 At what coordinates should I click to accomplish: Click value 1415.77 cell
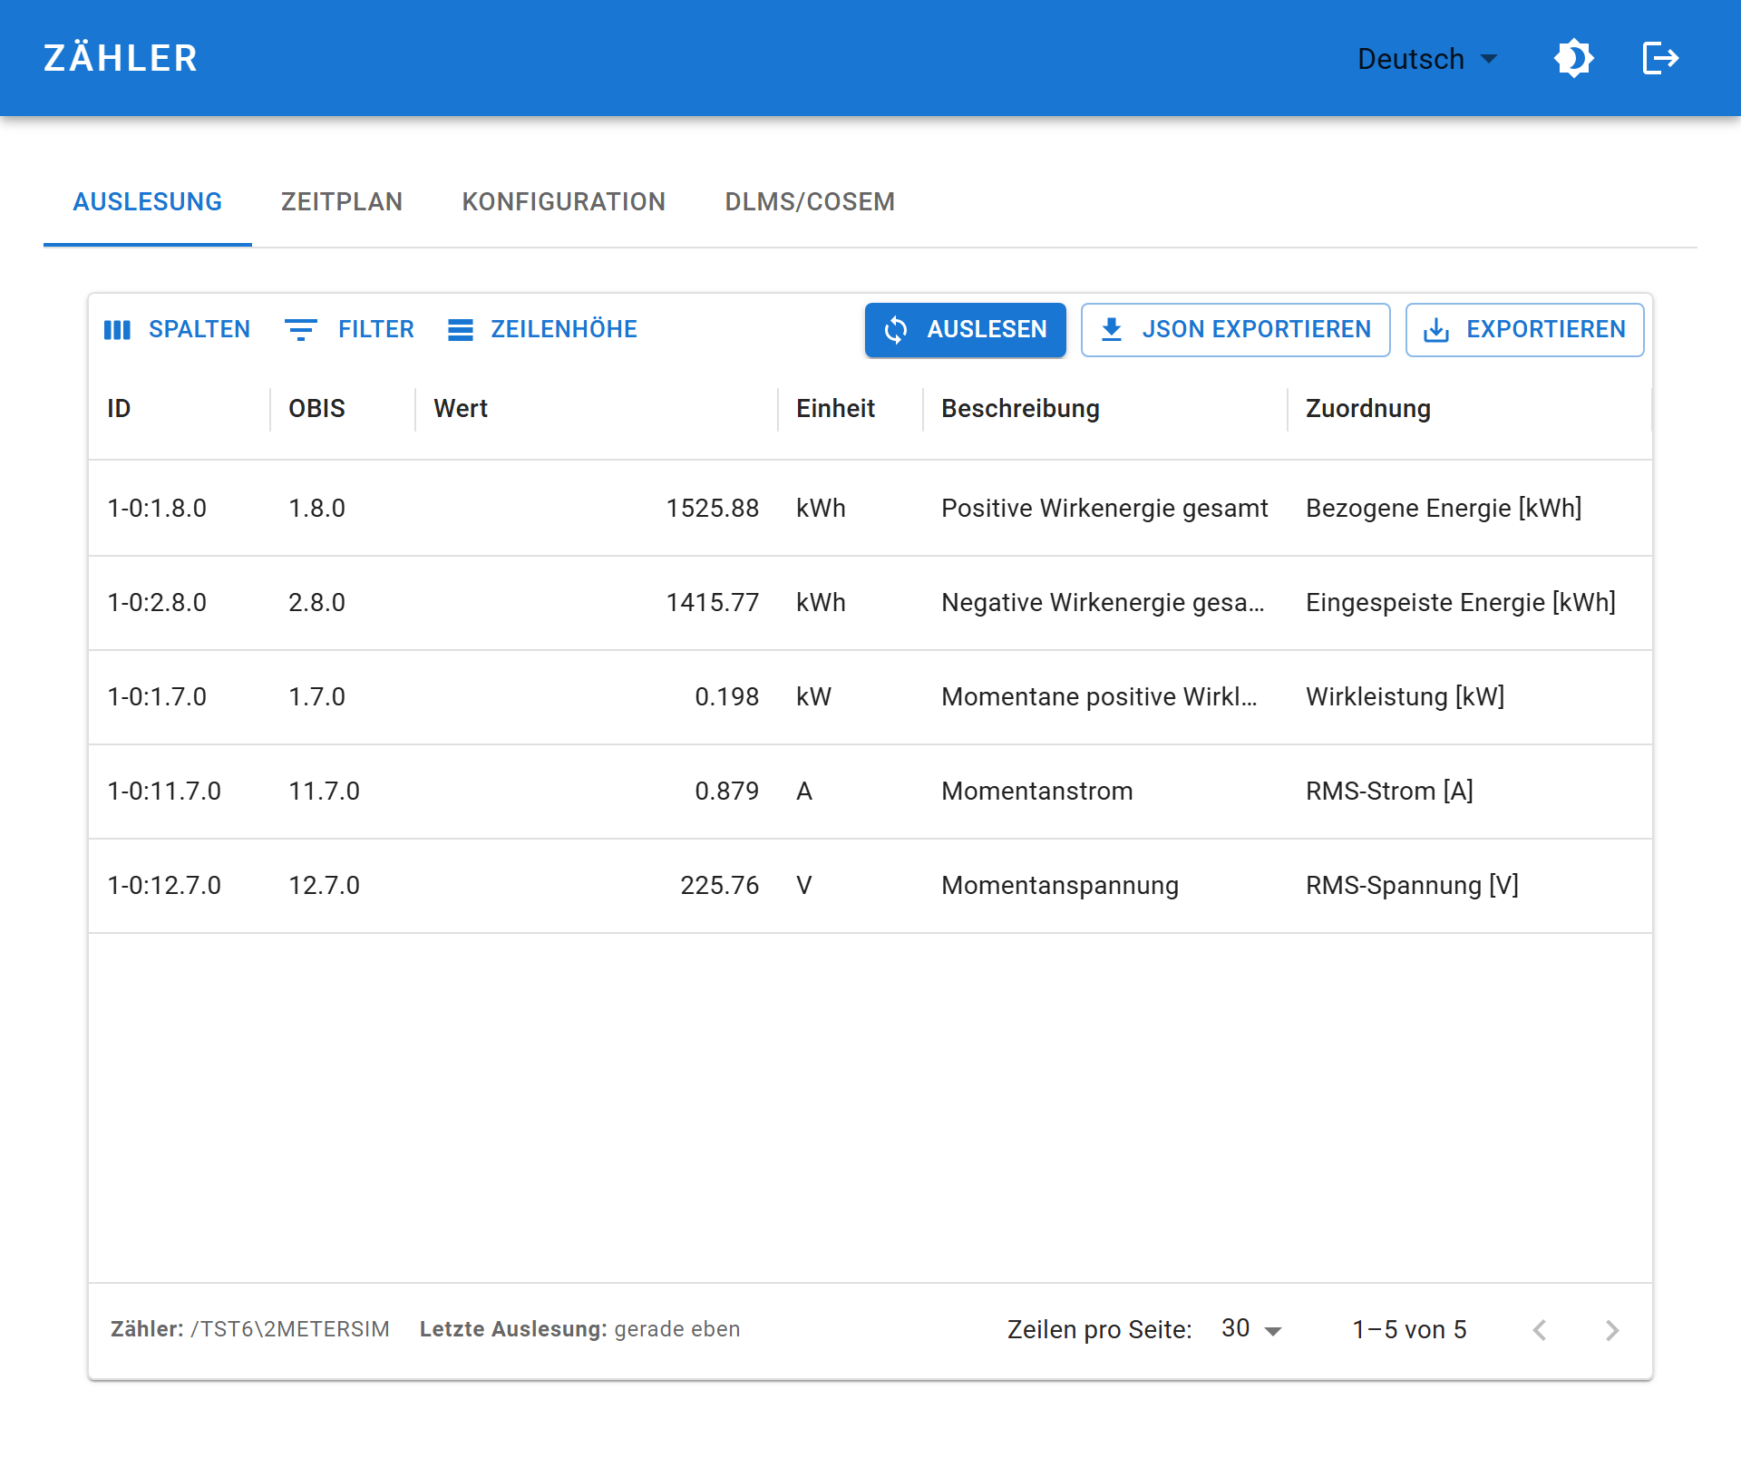coord(597,602)
